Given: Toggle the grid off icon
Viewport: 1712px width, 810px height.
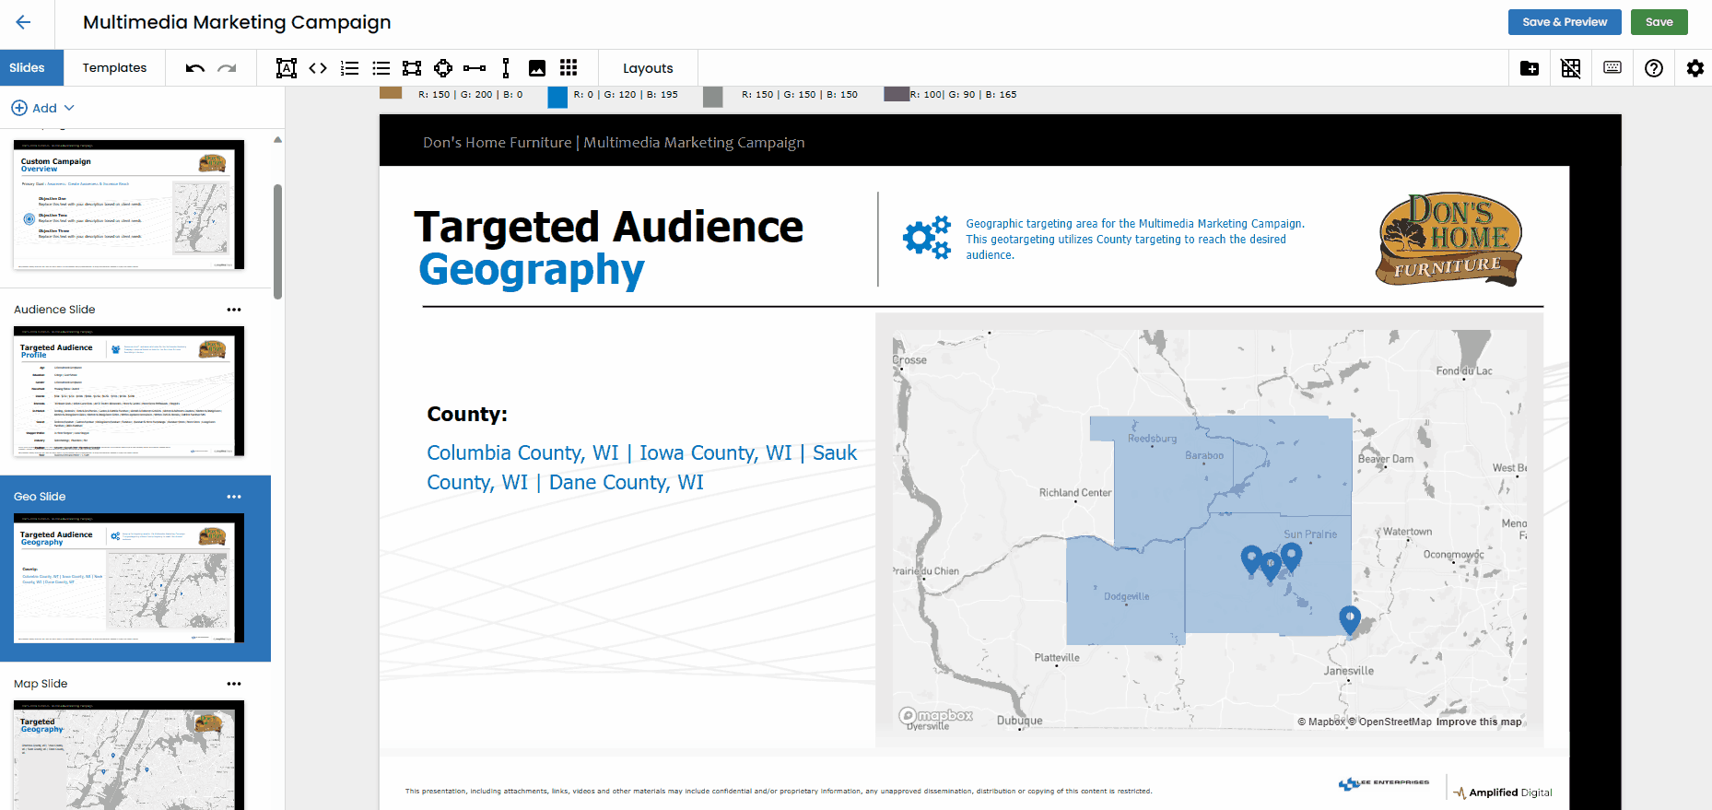Looking at the screenshot, I should (1571, 68).
